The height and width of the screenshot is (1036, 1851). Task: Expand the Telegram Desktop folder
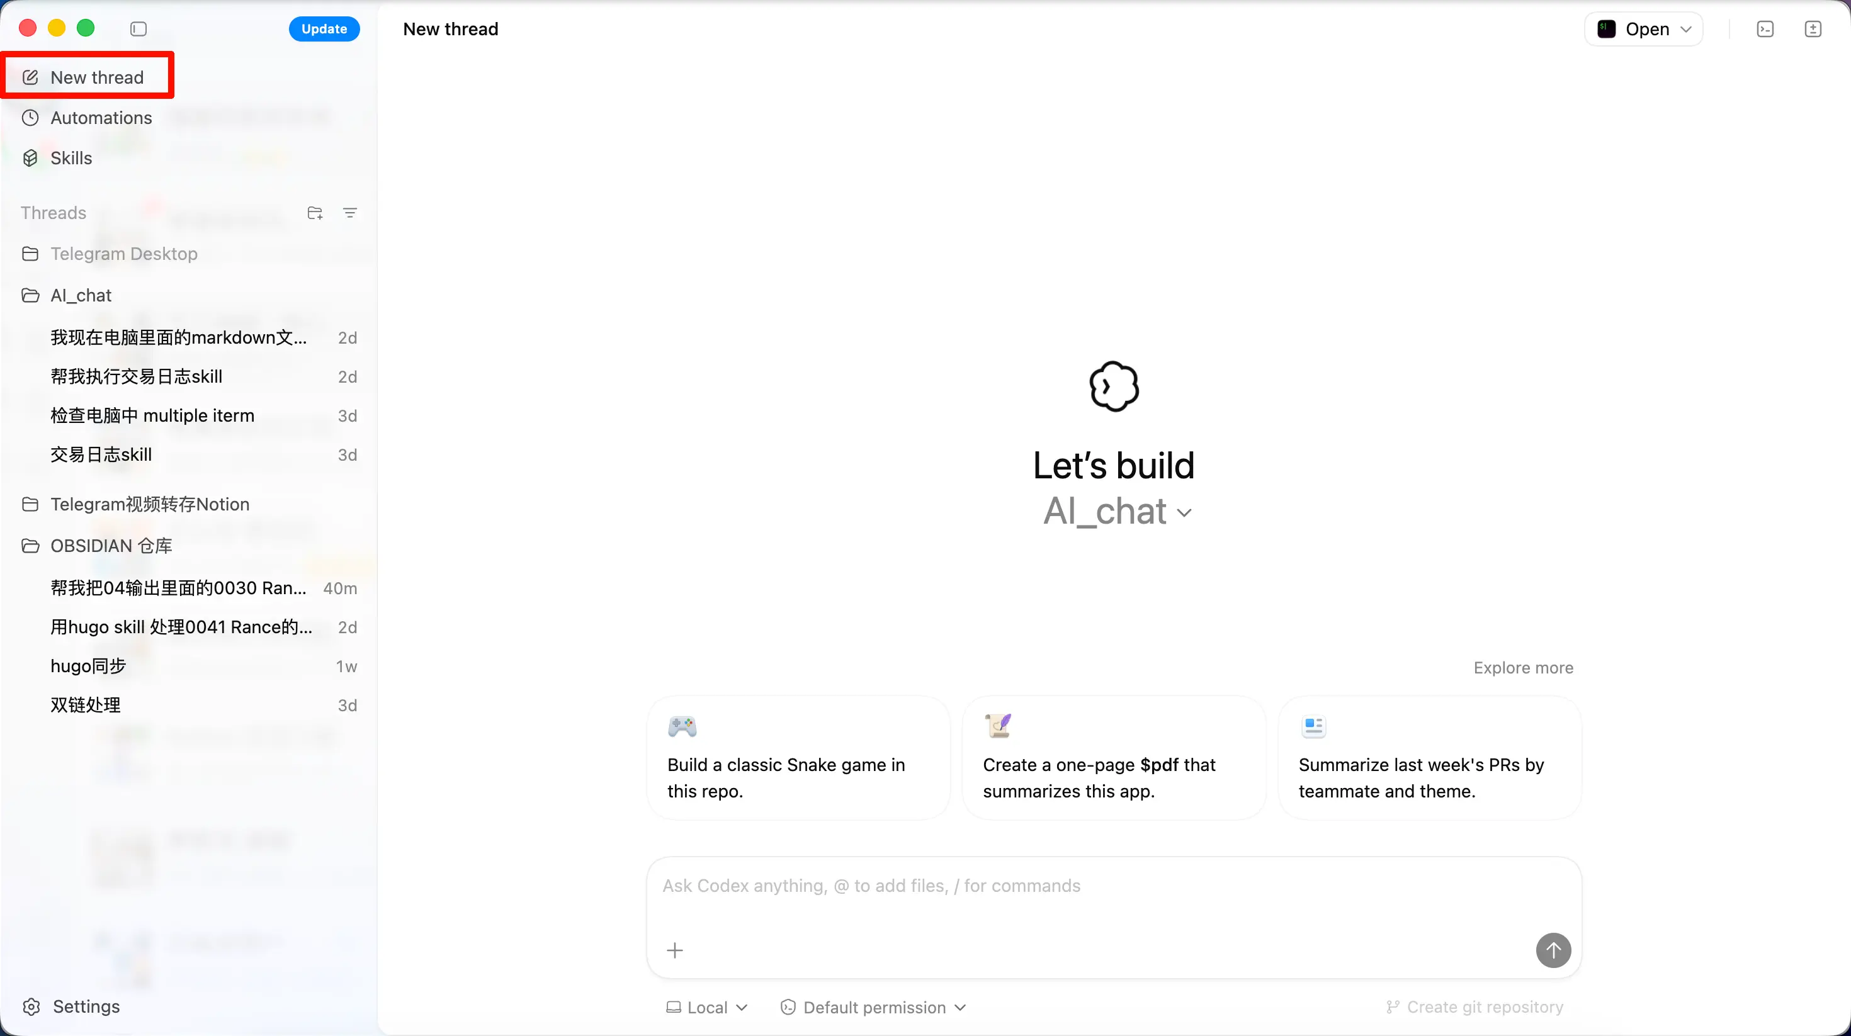(123, 254)
